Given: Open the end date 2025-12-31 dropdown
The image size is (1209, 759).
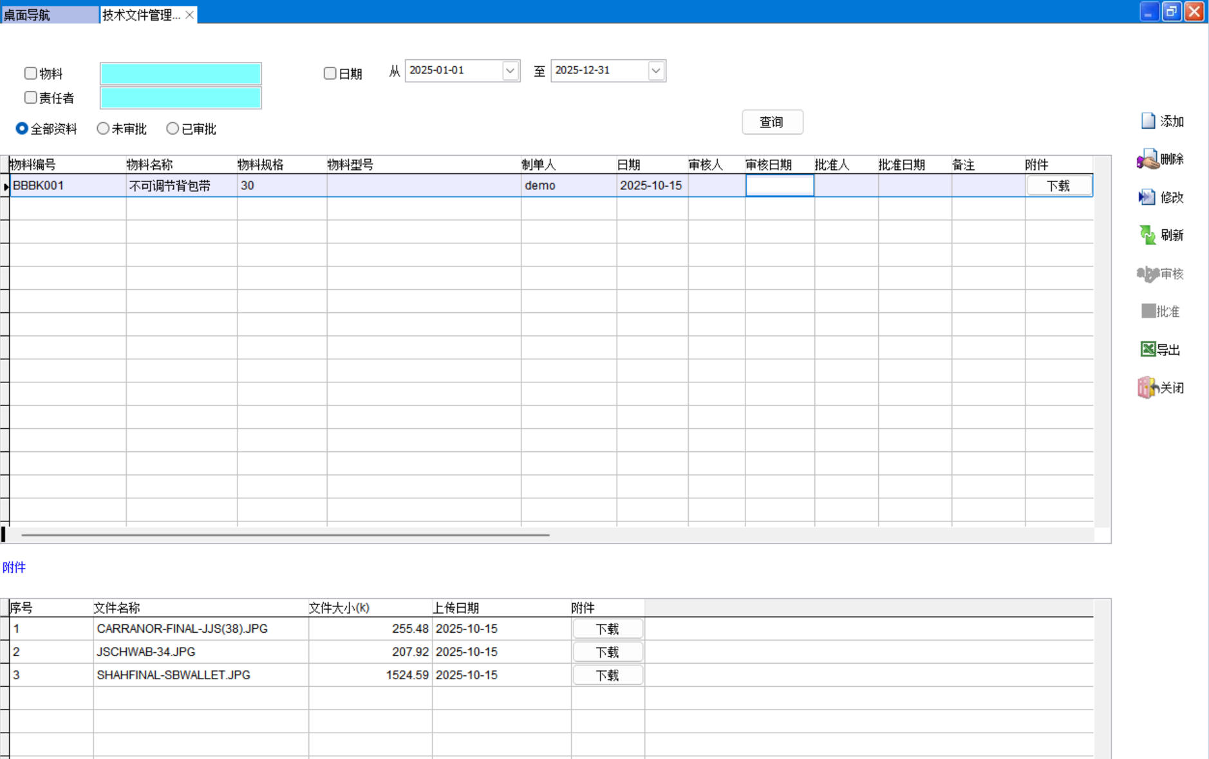Looking at the screenshot, I should [655, 71].
